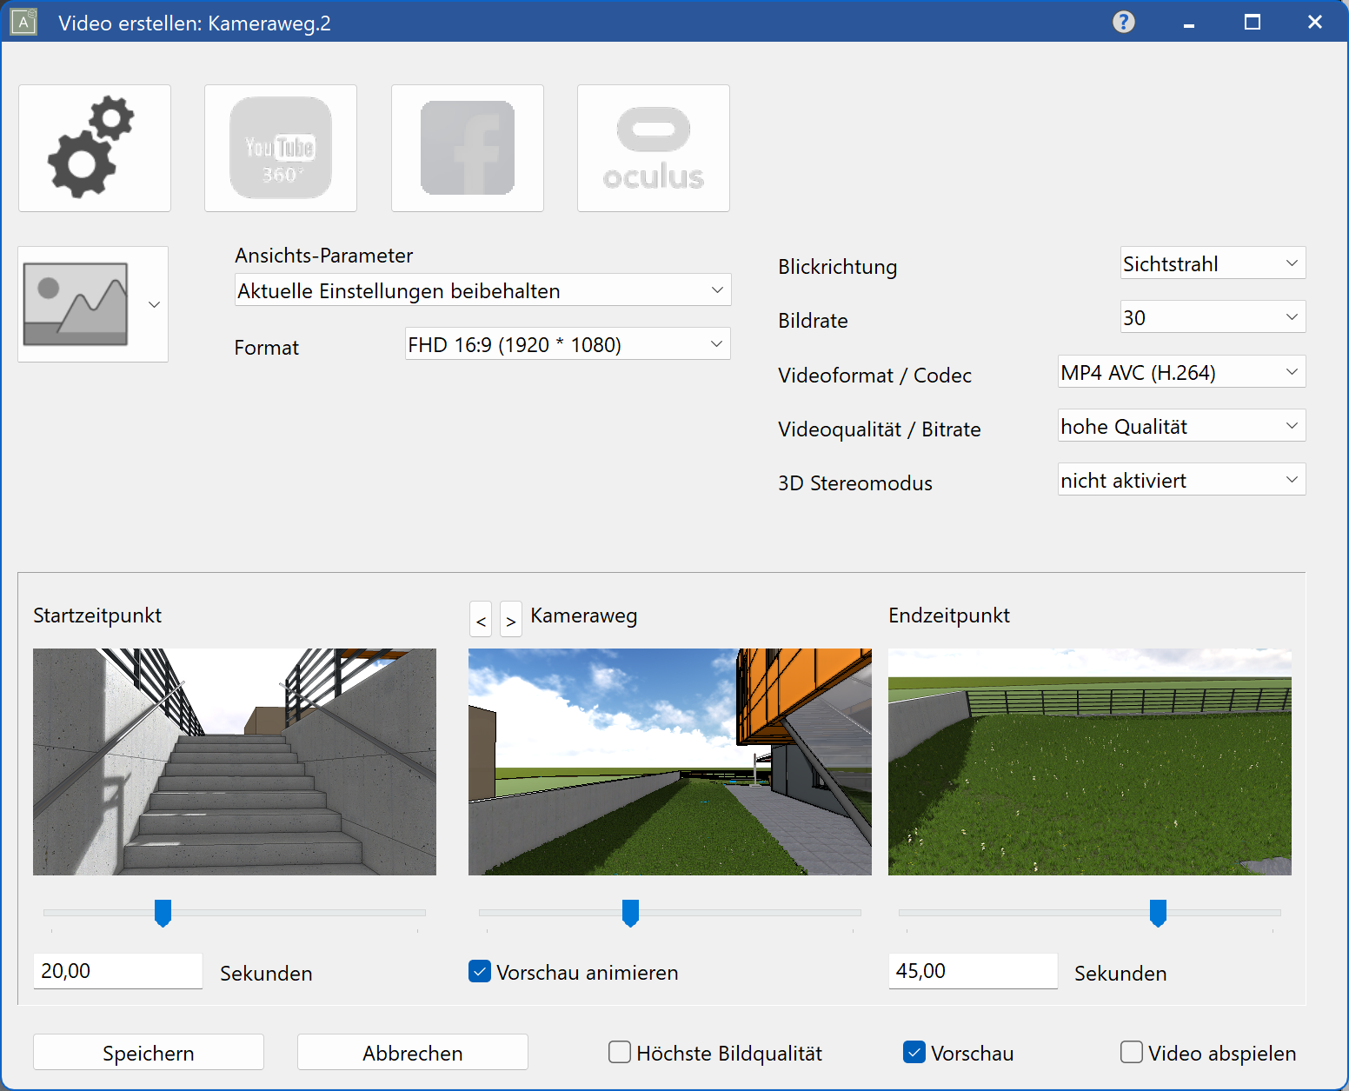Open the Bildrate dropdown
This screenshot has width=1349, height=1091.
[x=1212, y=317]
